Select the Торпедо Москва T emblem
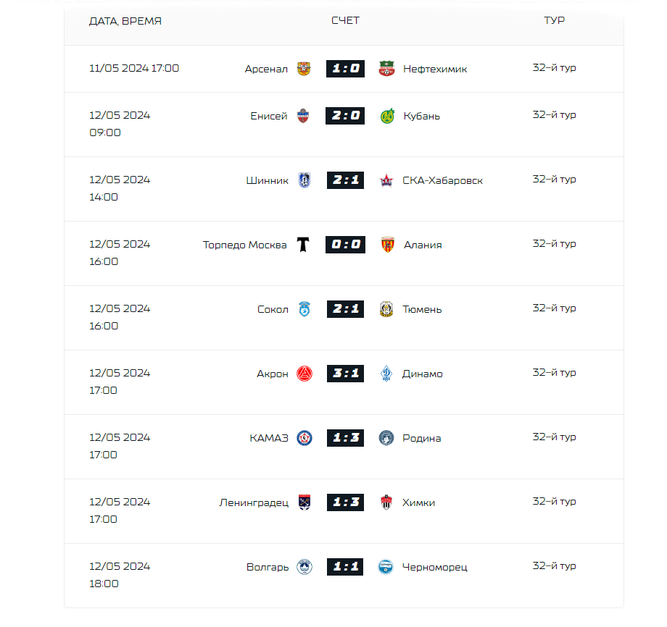This screenshot has width=667, height=627. pyautogui.click(x=303, y=245)
